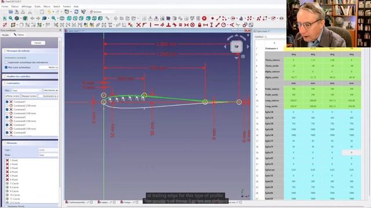
Task: Collapse the 'Éléments' section
Action: click(30, 143)
